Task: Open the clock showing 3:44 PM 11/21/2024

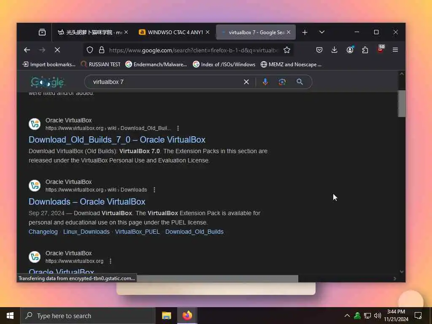Action: tap(396, 316)
